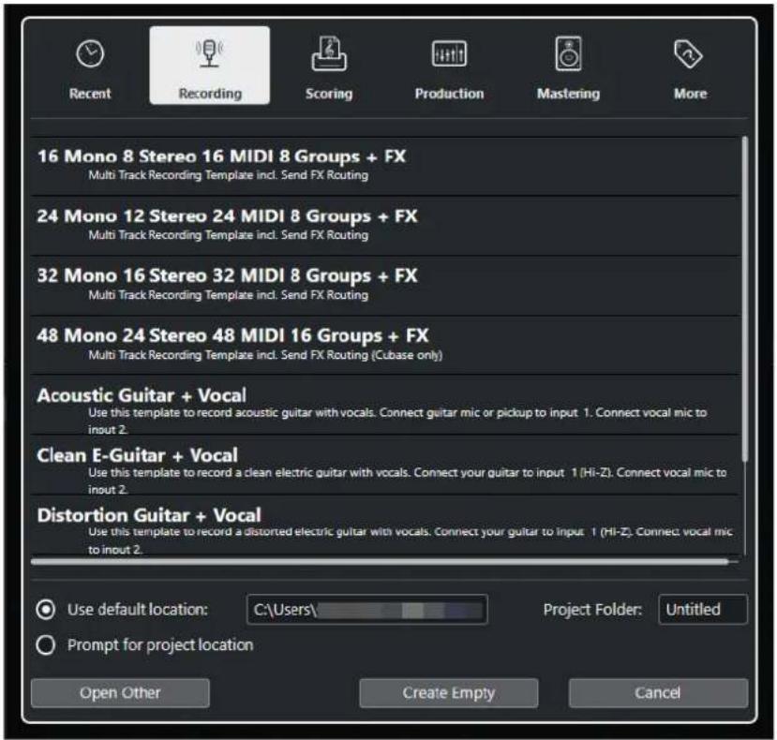Switch to the Recent tab label
The height and width of the screenshot is (740, 777).
(90, 94)
